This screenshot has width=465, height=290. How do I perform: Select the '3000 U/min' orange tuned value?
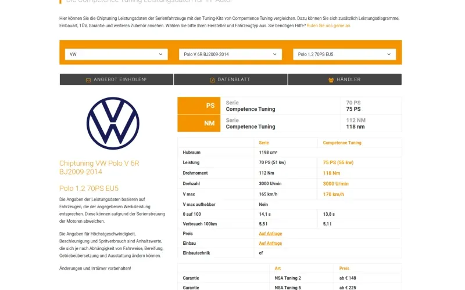(335, 184)
